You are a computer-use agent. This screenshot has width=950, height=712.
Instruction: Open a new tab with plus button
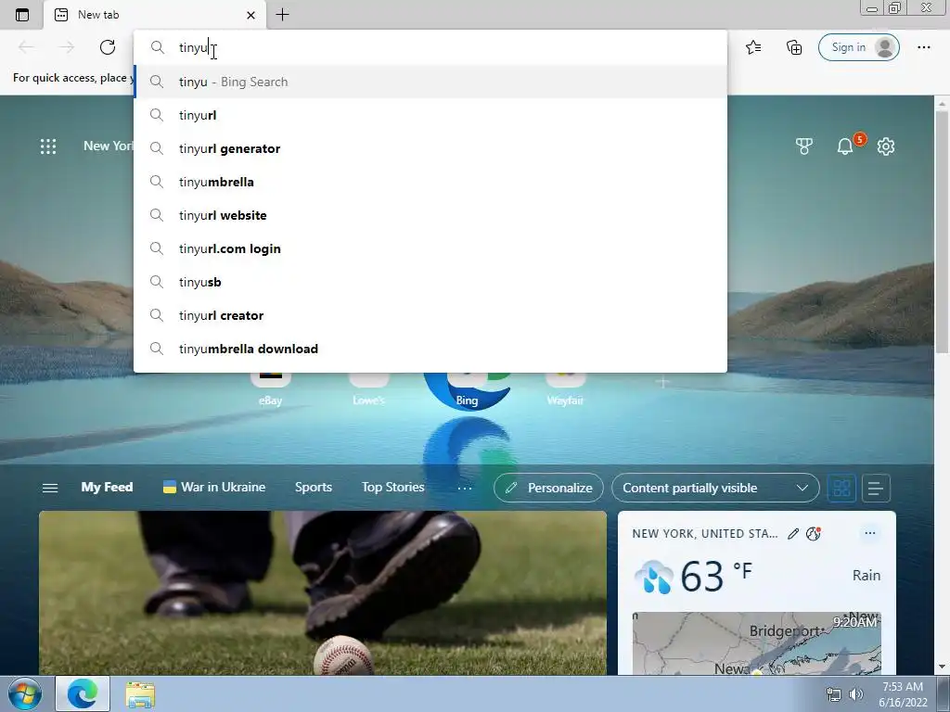282,15
